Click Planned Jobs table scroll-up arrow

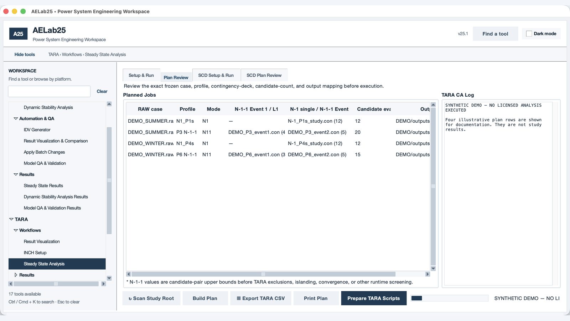(x=433, y=105)
